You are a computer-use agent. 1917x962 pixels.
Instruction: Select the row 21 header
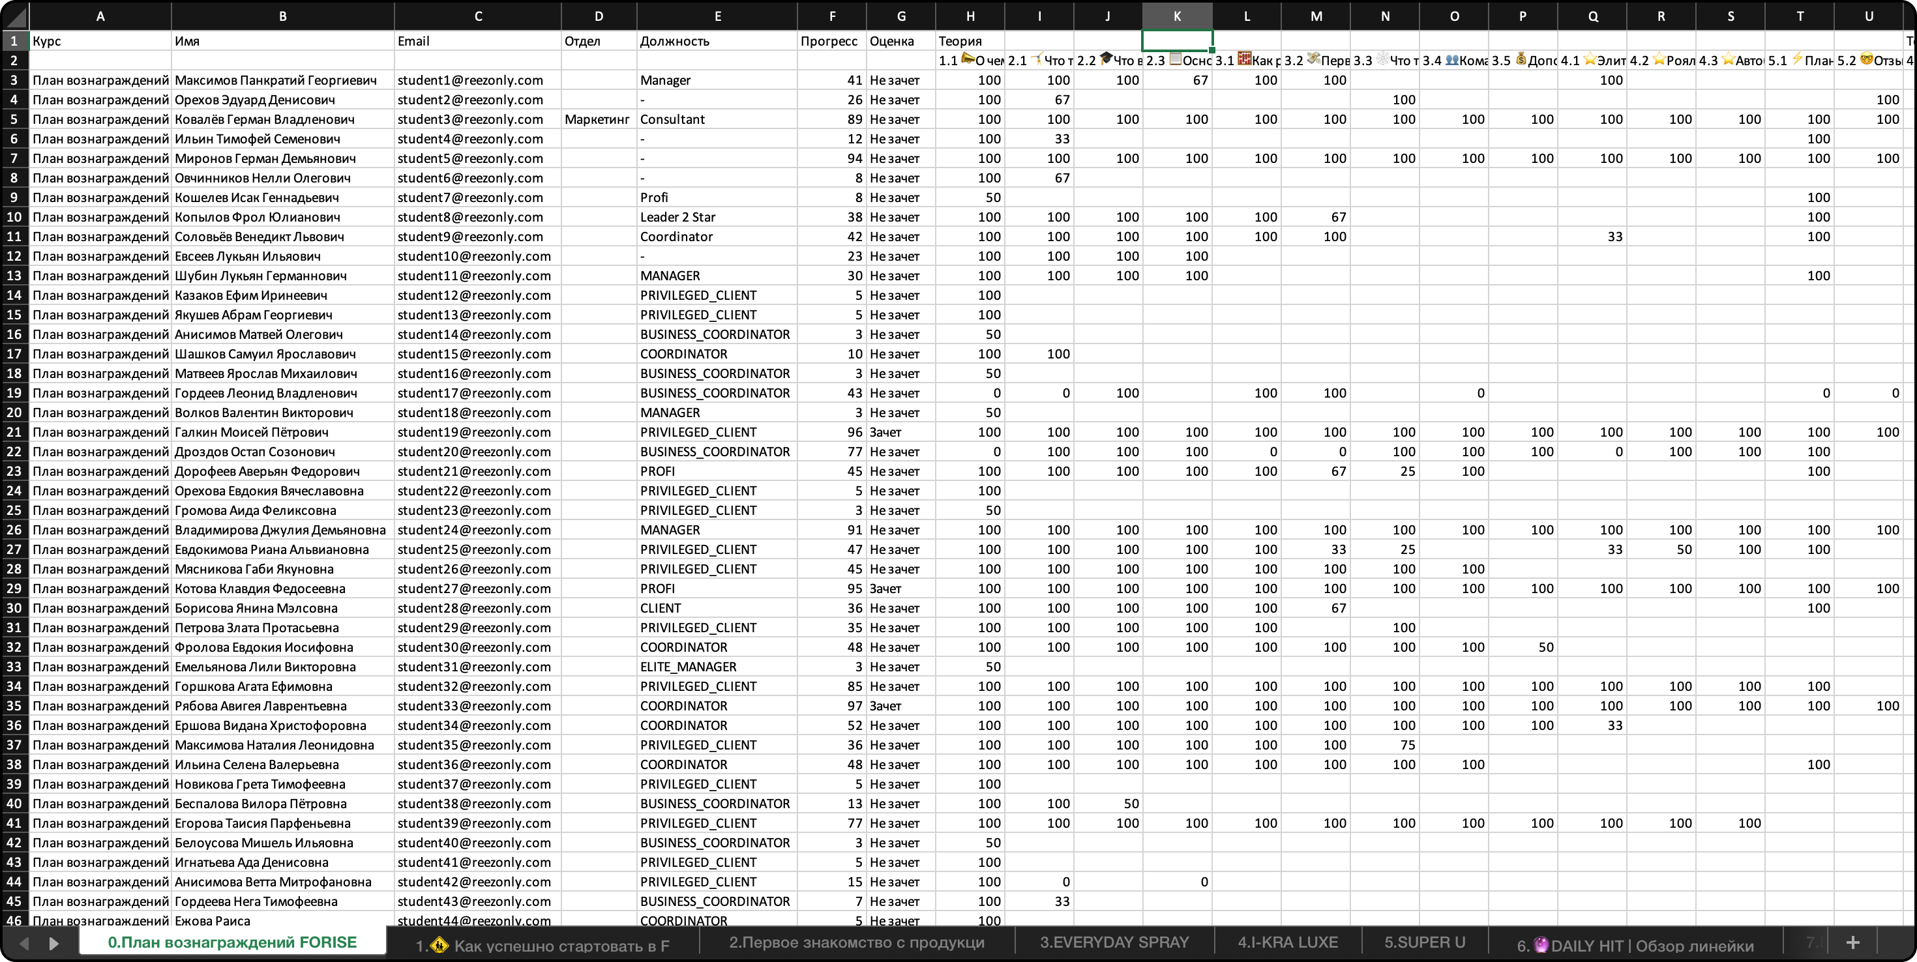click(x=14, y=432)
